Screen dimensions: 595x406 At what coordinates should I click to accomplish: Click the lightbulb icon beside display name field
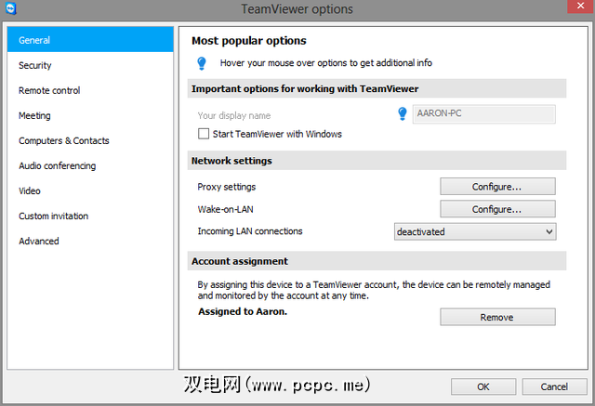coord(403,114)
